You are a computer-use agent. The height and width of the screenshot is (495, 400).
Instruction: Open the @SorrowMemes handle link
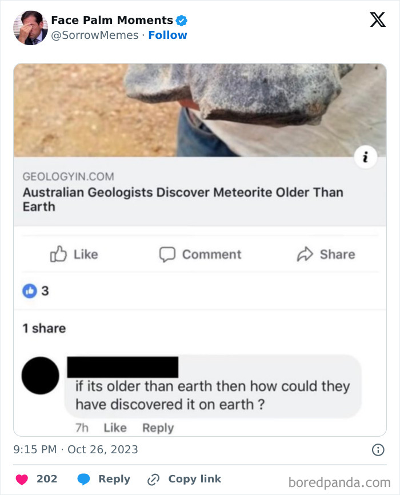pos(95,35)
